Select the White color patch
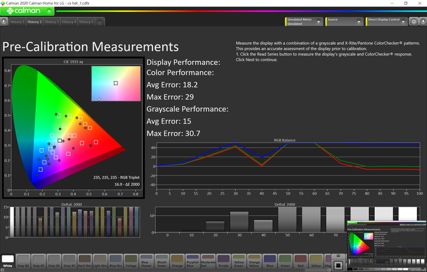Screen dimensions: 427x272 (x=8, y=261)
